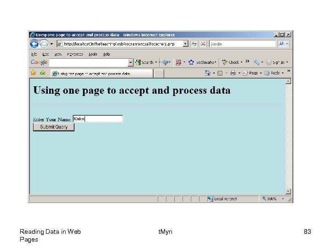Click the browser Back arrow button
This screenshot has height=248, width=331.
coord(34,44)
